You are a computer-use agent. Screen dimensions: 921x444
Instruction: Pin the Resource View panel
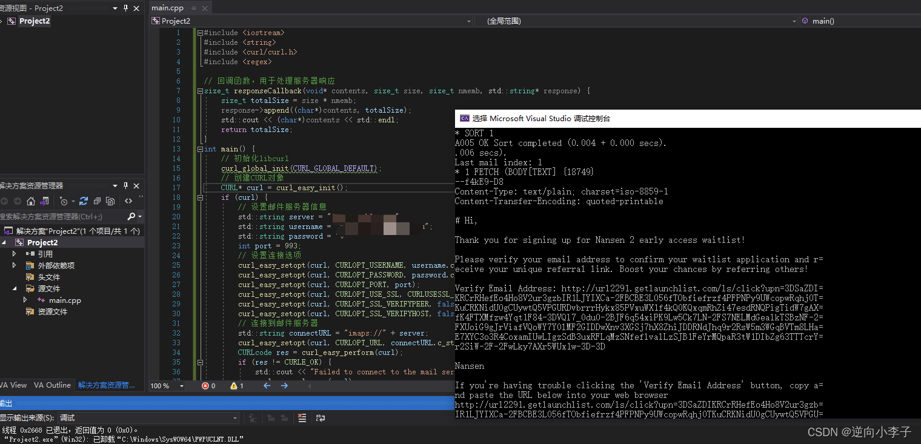click(126, 8)
